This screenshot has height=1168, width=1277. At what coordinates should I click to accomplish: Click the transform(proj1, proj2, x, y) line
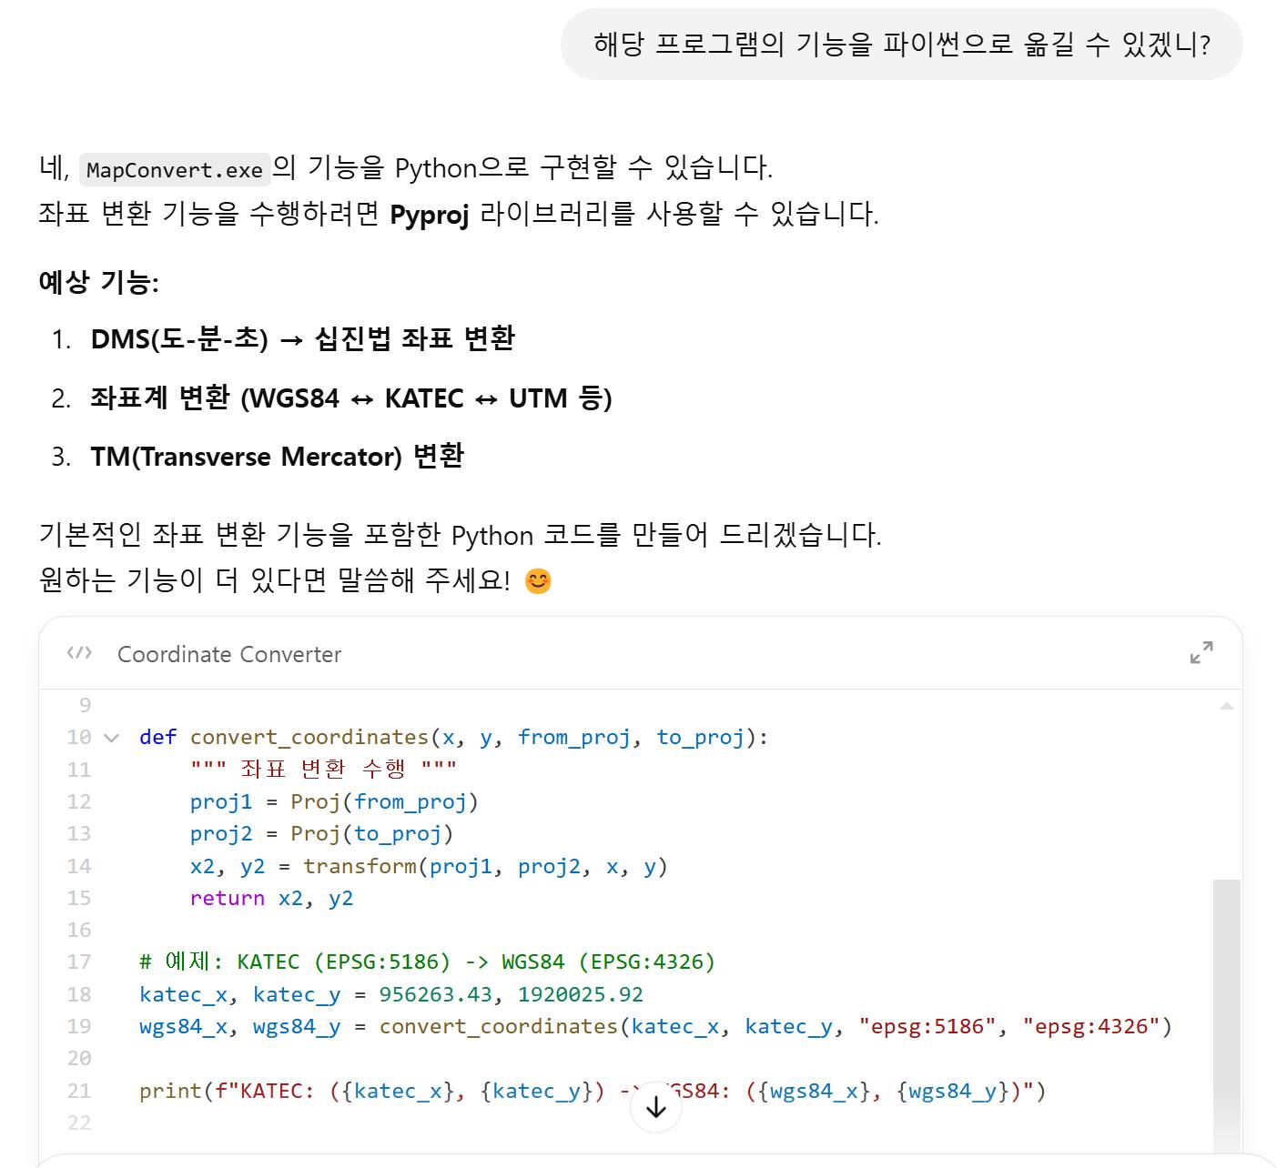[x=429, y=866]
